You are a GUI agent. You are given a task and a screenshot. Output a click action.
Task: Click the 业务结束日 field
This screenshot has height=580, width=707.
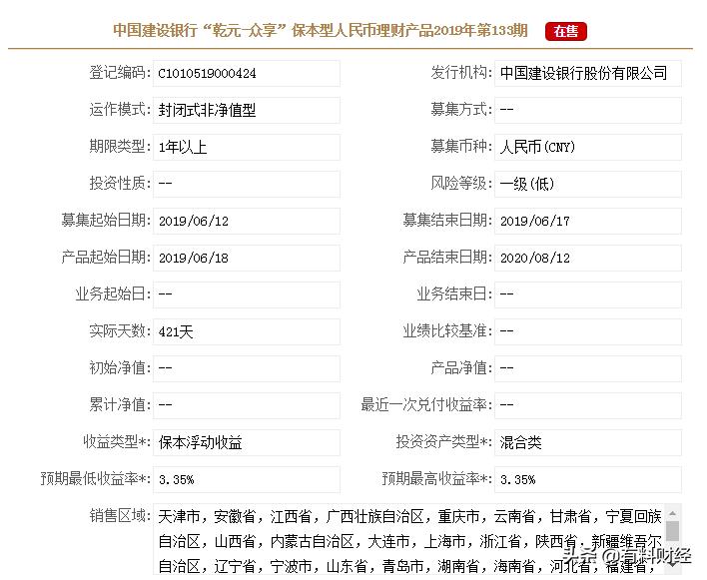tap(588, 294)
